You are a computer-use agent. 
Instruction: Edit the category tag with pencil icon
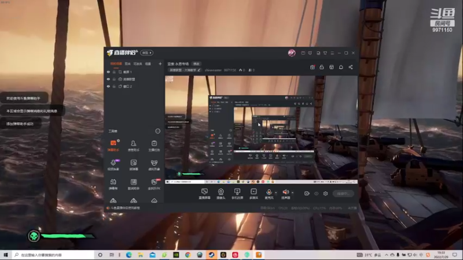[x=199, y=70]
